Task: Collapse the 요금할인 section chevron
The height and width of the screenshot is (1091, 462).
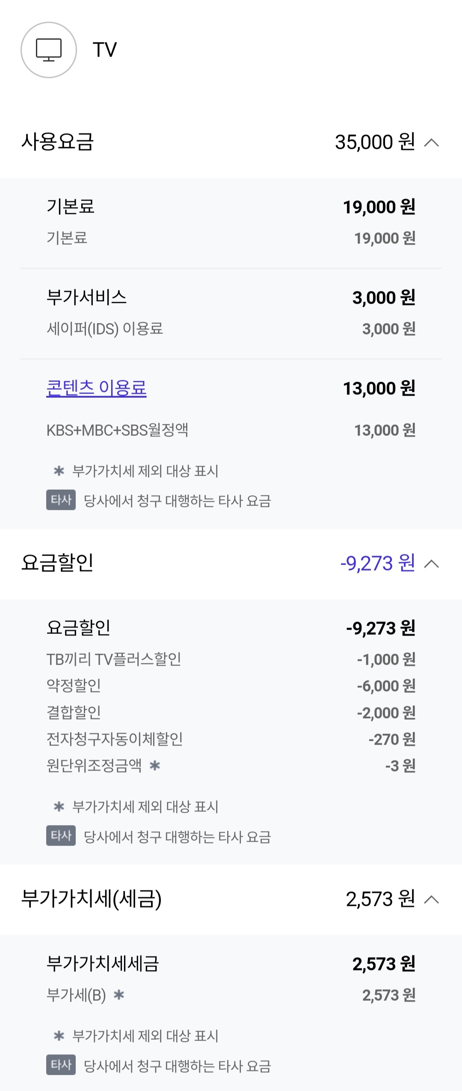Action: coord(431,564)
